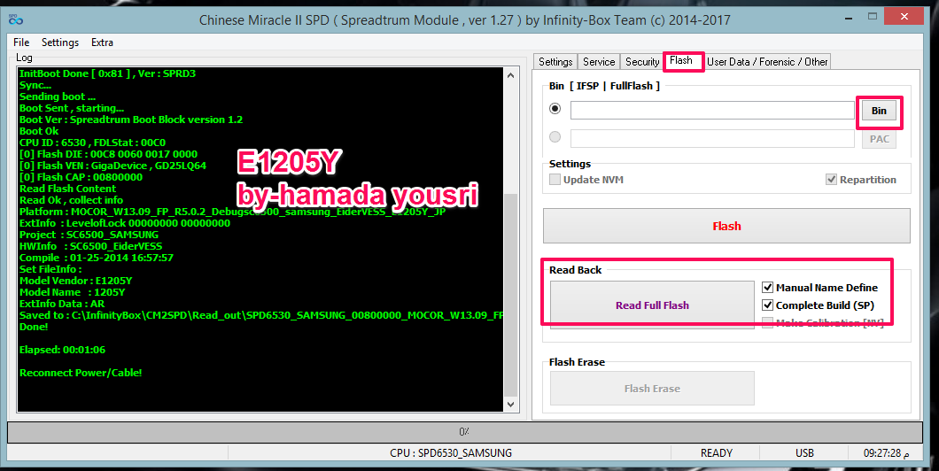Click the PAC browse button

(879, 139)
